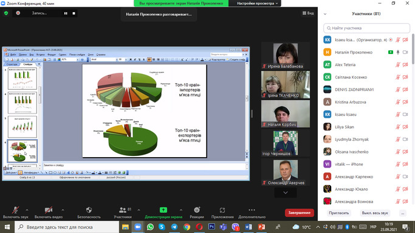Expand audio options arrow beside Включить звук
This screenshot has width=415, height=233.
coord(27,210)
